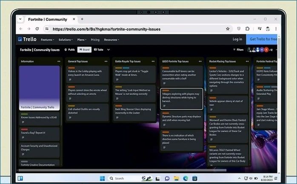Bookmark this page with the star icon
Screen dimensions: 297x184
pyautogui.click(x=228, y=29)
